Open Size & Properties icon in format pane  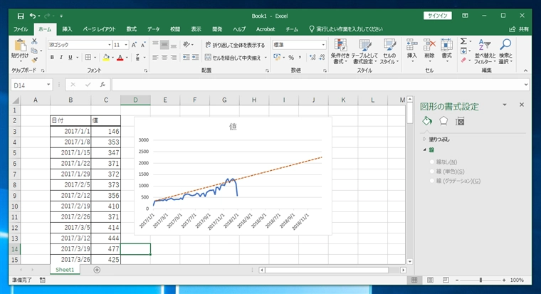(460, 121)
